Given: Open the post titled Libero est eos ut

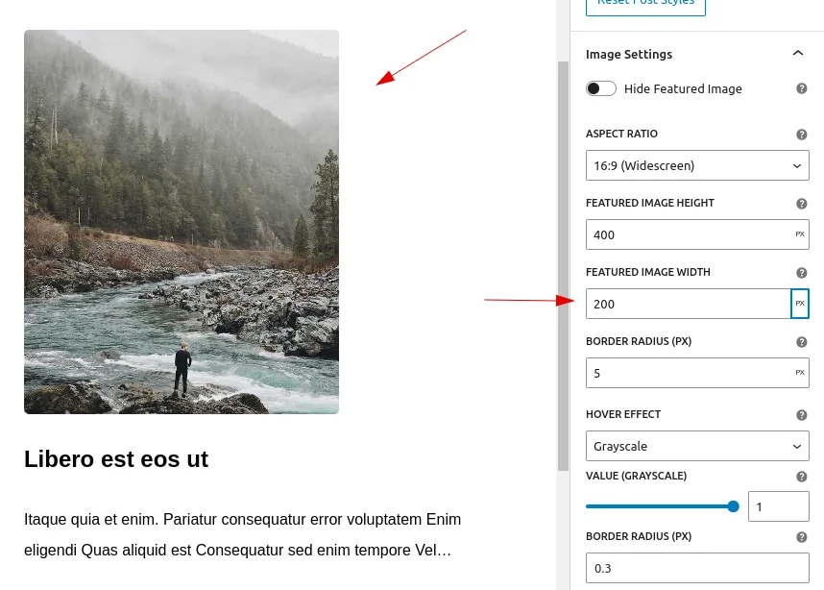Looking at the screenshot, I should tap(116, 458).
